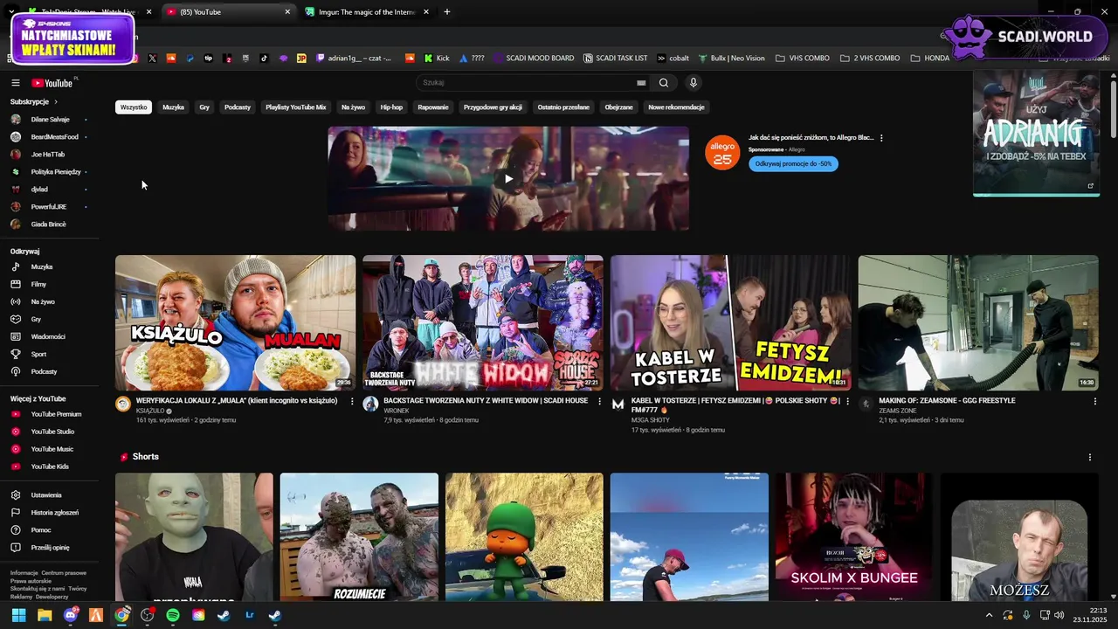Screen dimensions: 1118x629
Task: Open YouTube Studio in the sidebar
Action: pyautogui.click(x=52, y=432)
